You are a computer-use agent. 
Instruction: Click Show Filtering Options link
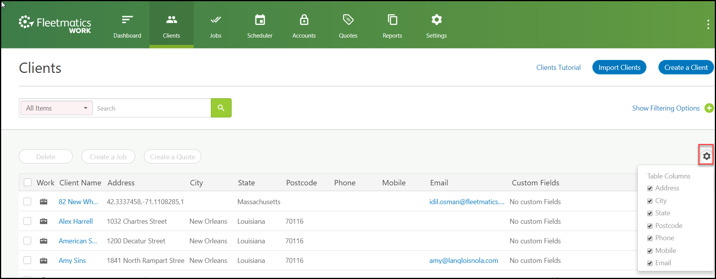coord(666,108)
